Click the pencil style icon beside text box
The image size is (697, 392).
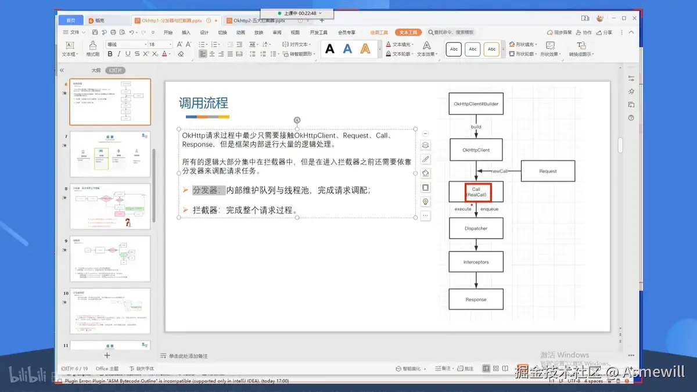point(426,159)
